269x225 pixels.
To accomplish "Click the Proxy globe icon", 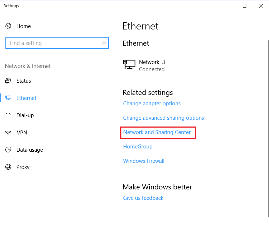I will pos(8,167).
